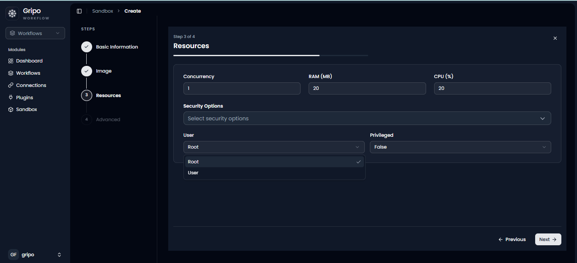Click the Basic Information completed checkmark circle
Viewport: 577px width, 263px height.
tap(87, 47)
